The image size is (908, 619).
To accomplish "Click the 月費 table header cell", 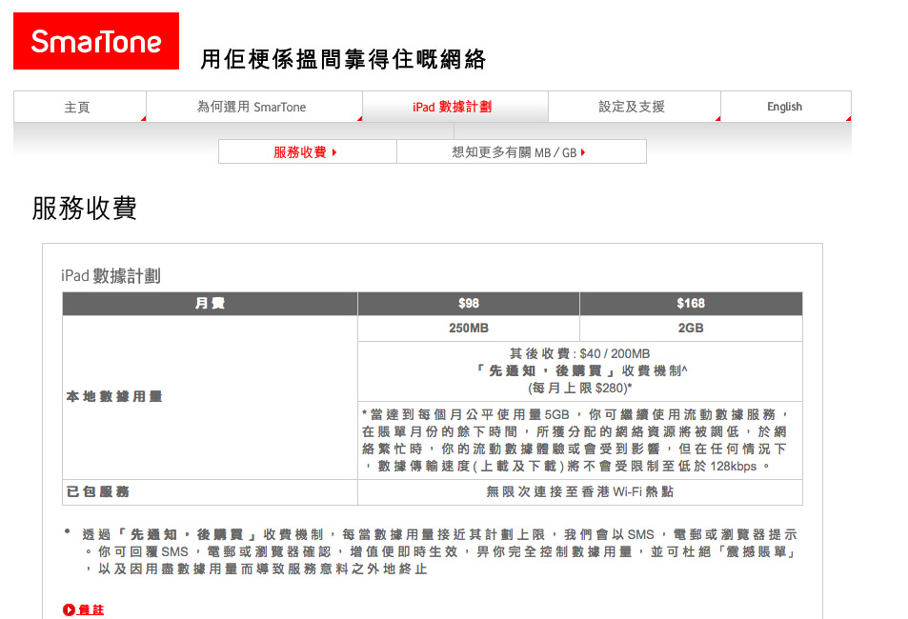I will tap(210, 304).
